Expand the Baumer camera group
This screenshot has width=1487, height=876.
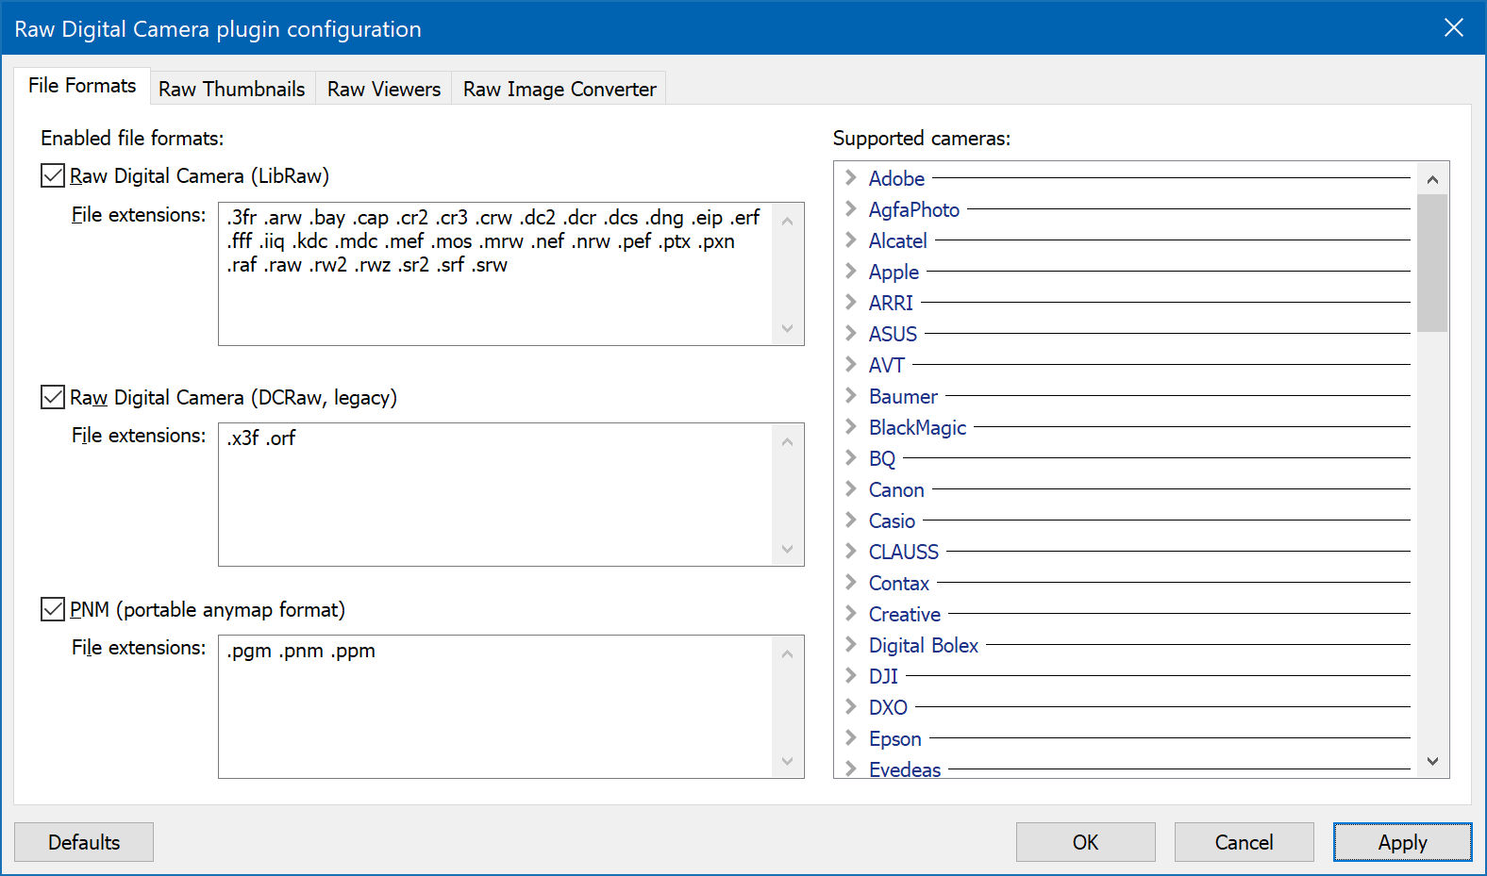[850, 395]
